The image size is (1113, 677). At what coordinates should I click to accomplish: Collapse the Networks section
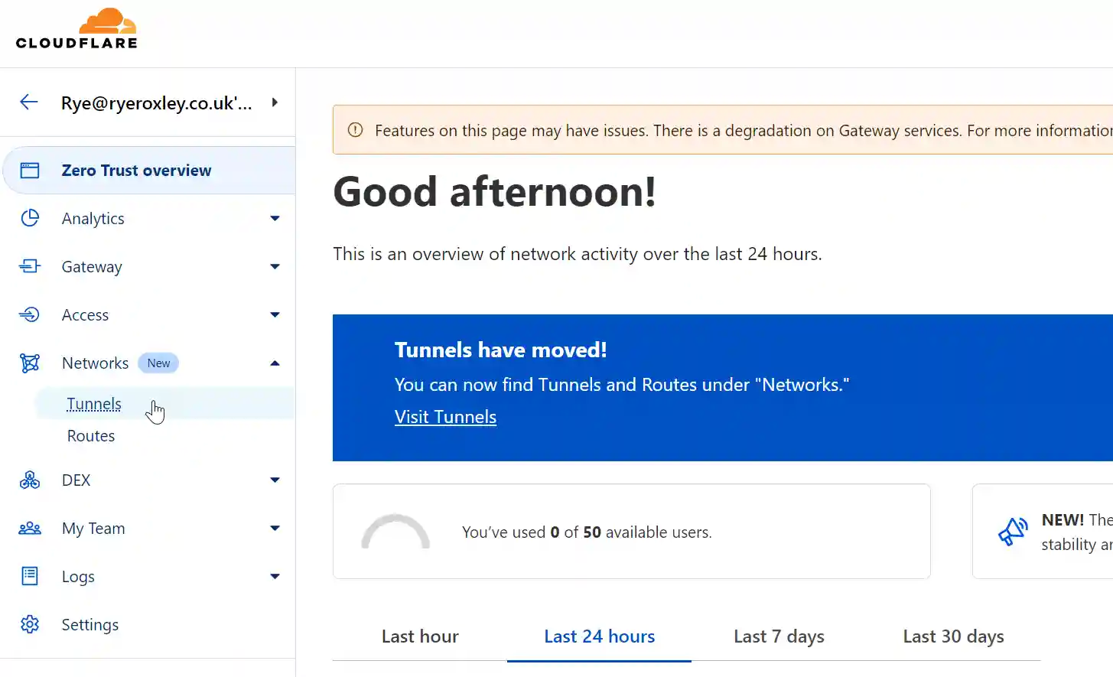[x=275, y=363]
